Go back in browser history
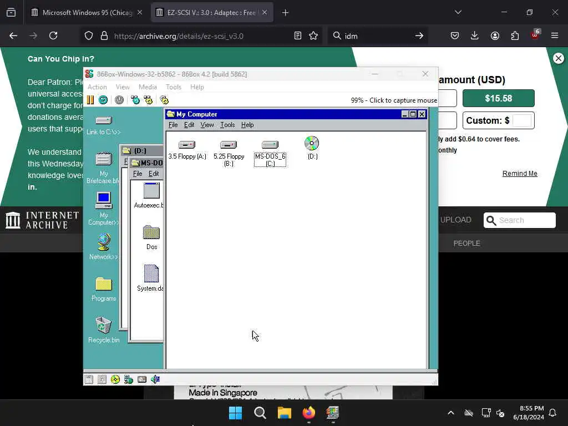568x426 pixels. (13, 35)
